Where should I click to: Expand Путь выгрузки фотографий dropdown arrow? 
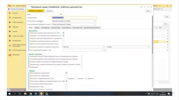click(105, 50)
